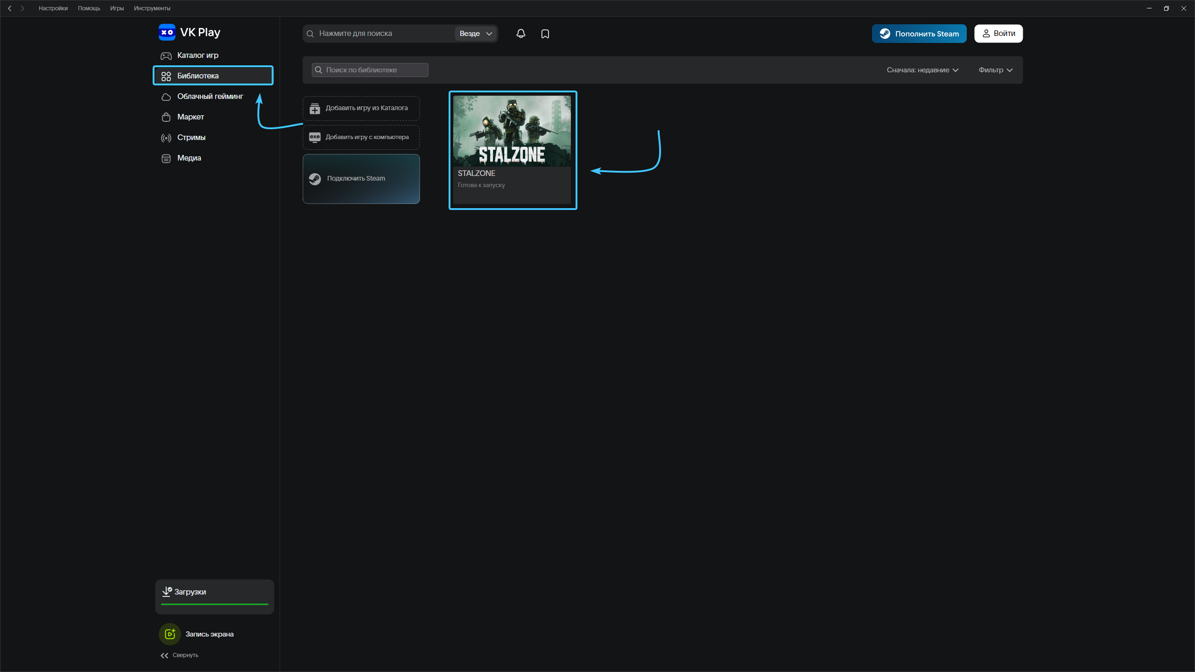
Task: Open the Инструменты menu
Action: (152, 8)
